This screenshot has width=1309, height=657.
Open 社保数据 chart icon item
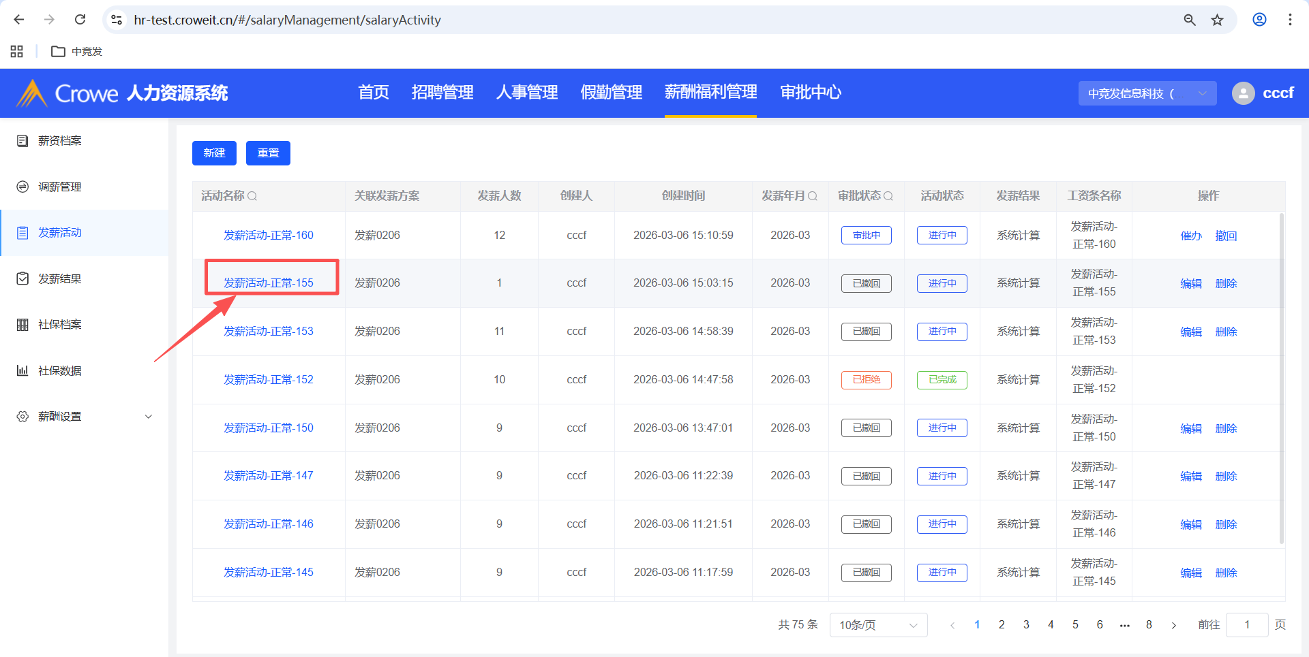60,371
